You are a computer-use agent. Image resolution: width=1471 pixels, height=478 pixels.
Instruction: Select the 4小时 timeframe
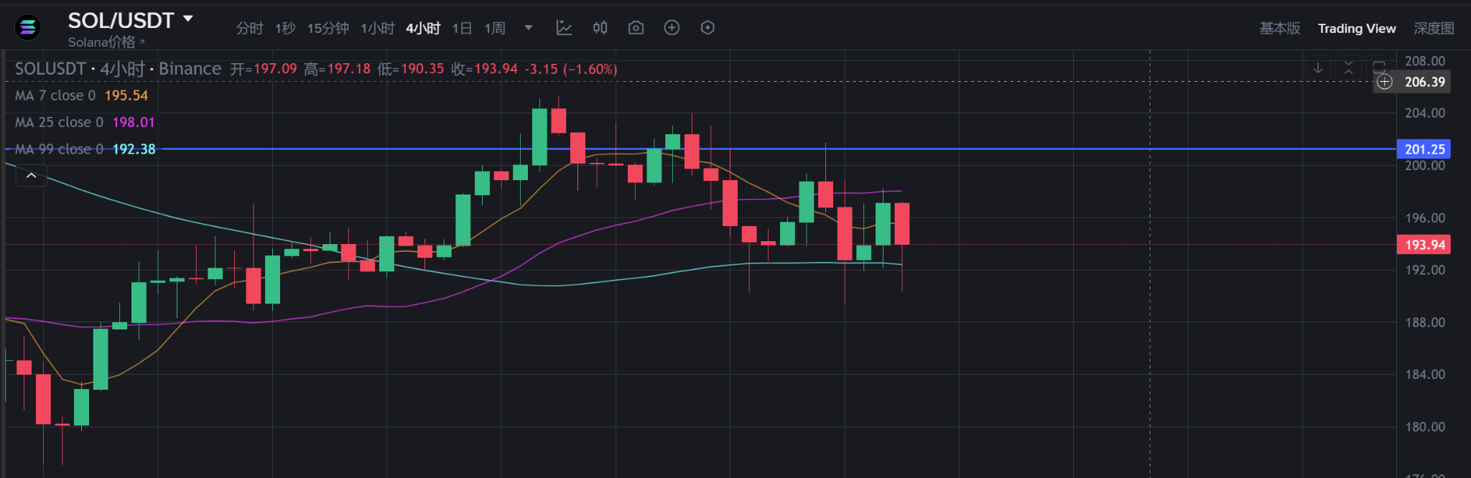click(x=423, y=29)
